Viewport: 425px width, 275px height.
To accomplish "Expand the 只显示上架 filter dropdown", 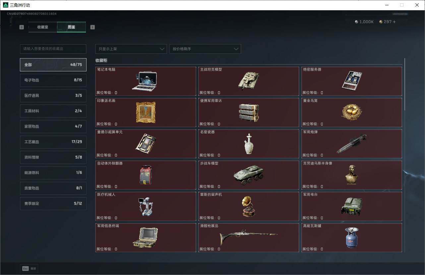I will [131, 49].
